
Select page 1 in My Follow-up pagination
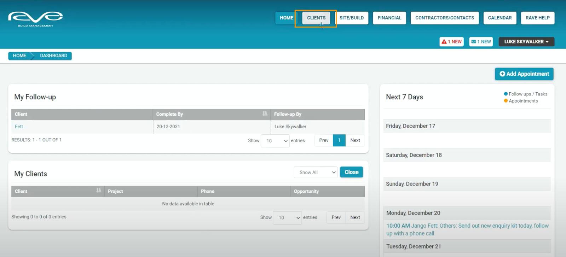pos(339,140)
